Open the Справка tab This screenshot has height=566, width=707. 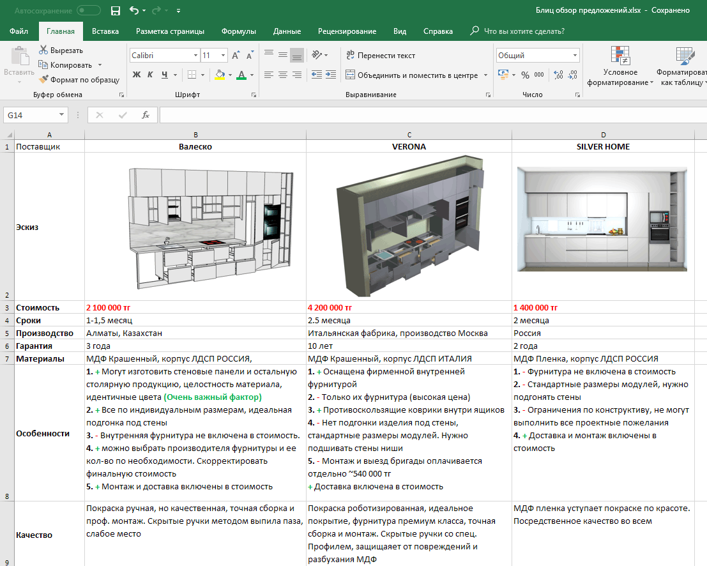coord(438,31)
